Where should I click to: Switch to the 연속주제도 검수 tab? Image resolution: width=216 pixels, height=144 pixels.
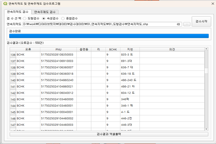pyautogui.click(x=45, y=12)
